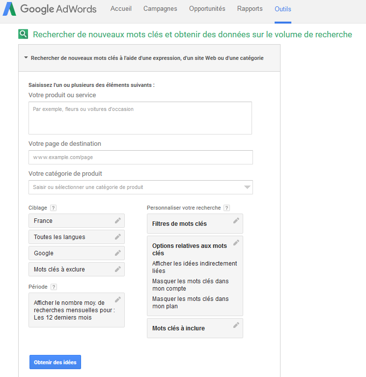Edit the Toutes les langues setting pencil

117,237
